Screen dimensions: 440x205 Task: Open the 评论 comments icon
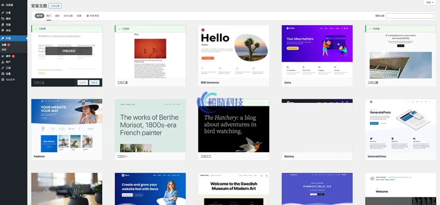[x=3, y=30]
